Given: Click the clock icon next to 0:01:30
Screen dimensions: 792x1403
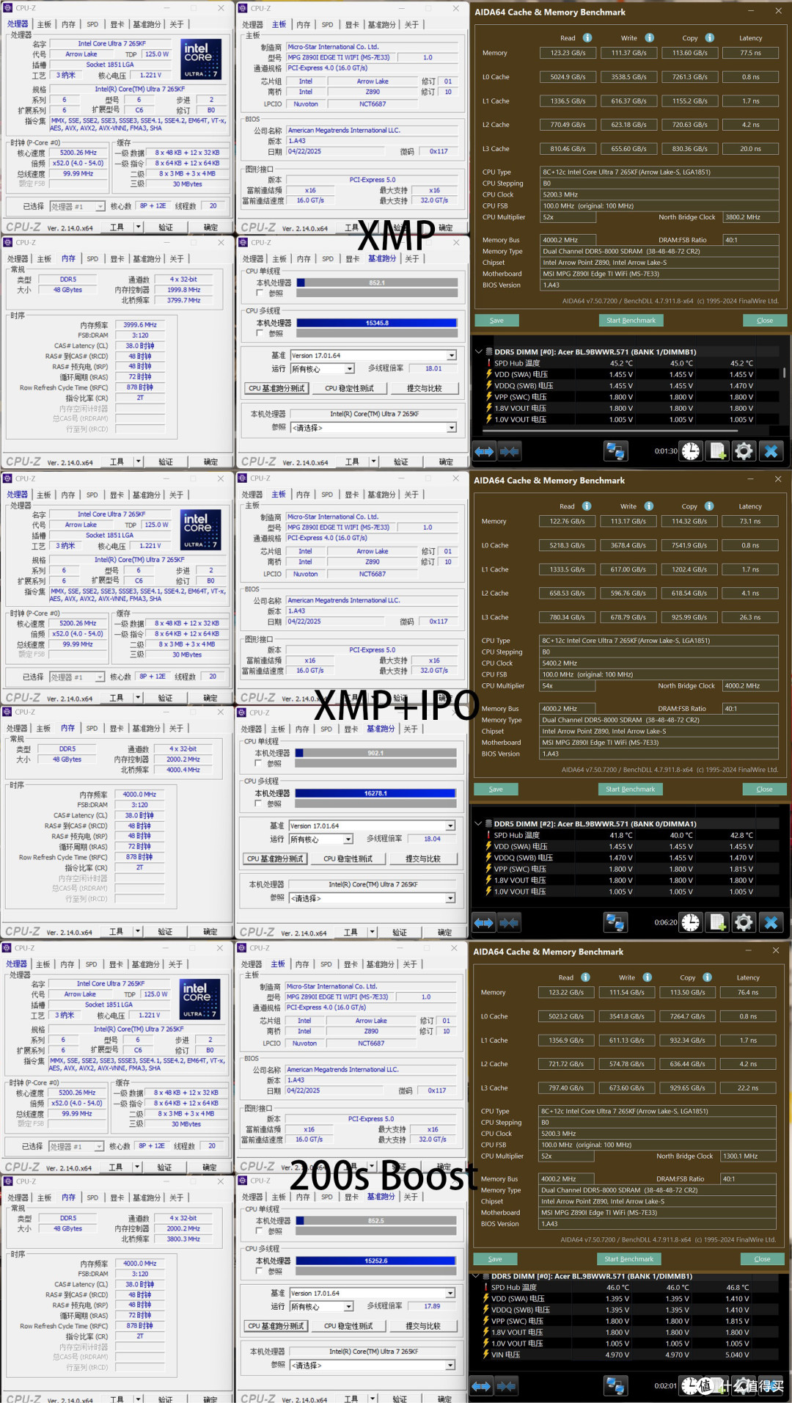Looking at the screenshot, I should [691, 451].
